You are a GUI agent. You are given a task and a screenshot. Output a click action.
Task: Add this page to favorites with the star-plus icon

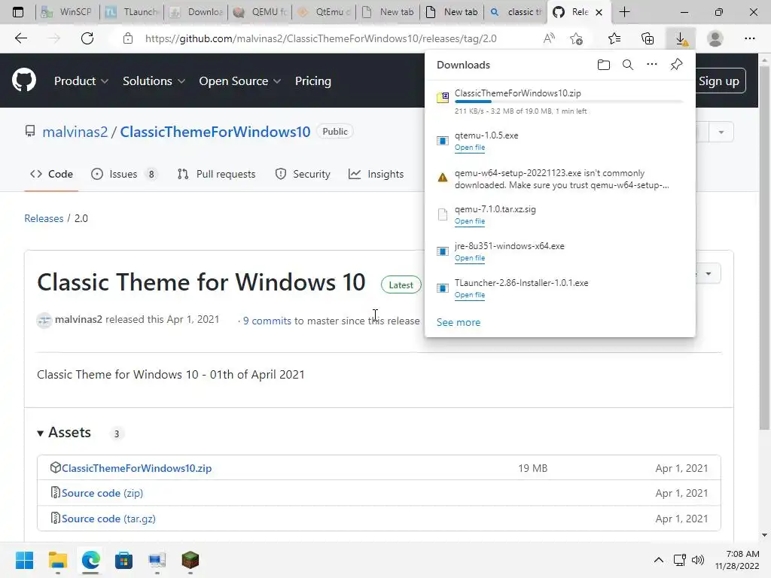coord(576,38)
